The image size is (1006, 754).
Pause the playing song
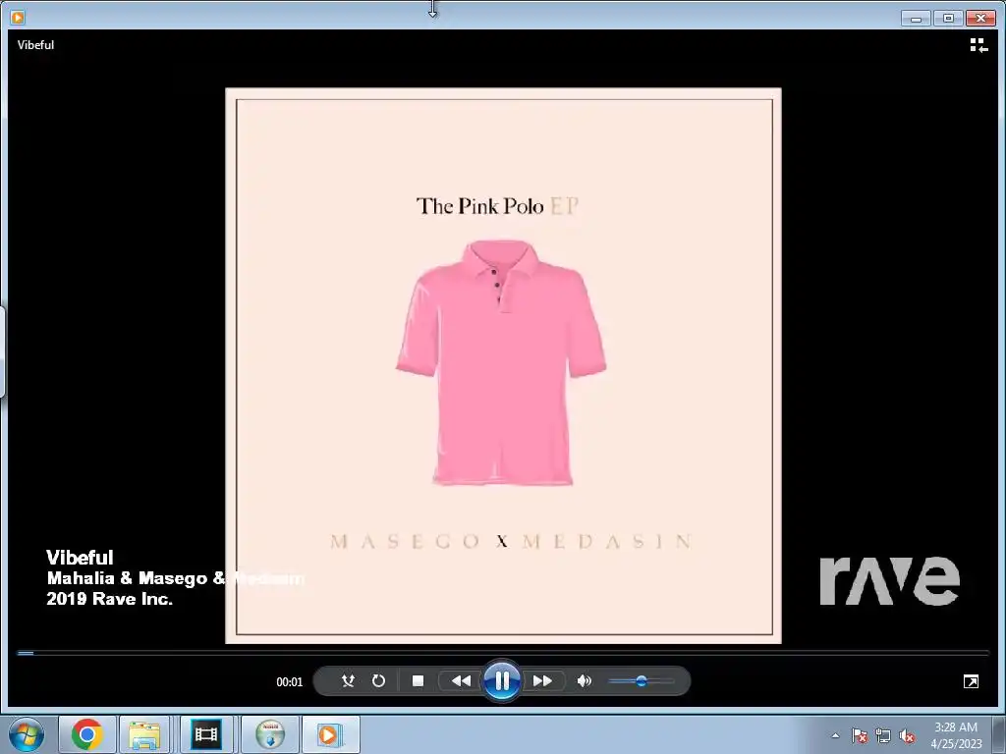tap(502, 680)
